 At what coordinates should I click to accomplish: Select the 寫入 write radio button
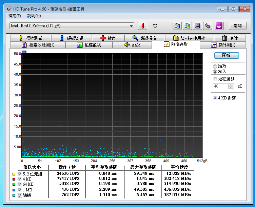point(215,72)
